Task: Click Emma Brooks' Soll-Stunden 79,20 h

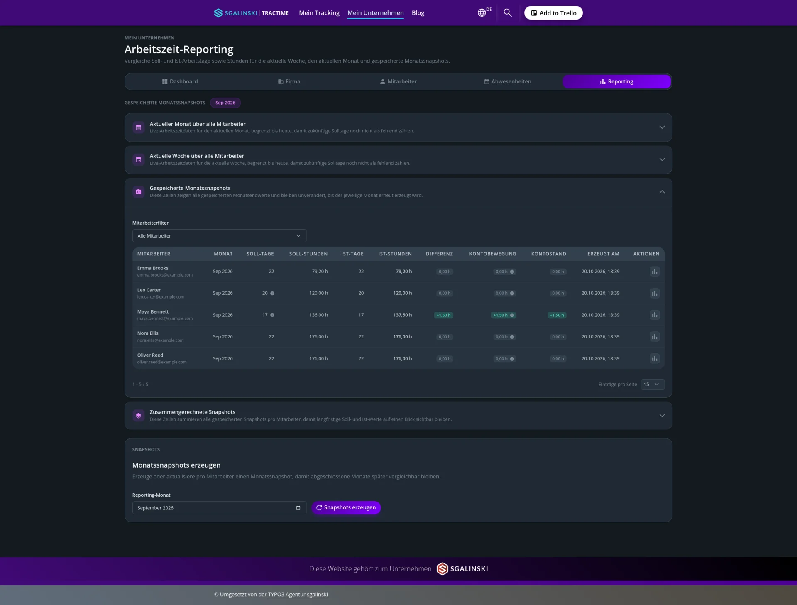Action: (320, 272)
